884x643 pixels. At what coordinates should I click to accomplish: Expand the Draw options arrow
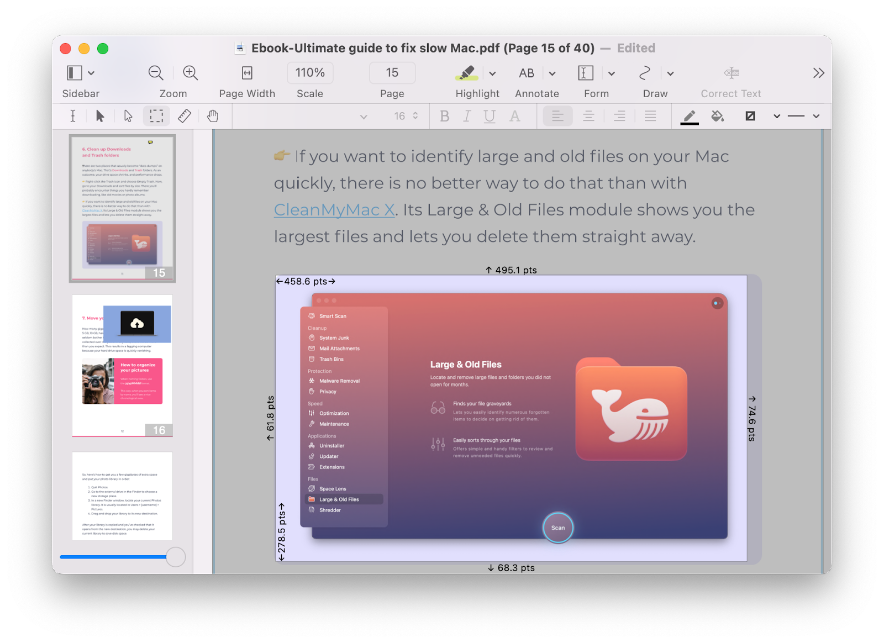(670, 73)
